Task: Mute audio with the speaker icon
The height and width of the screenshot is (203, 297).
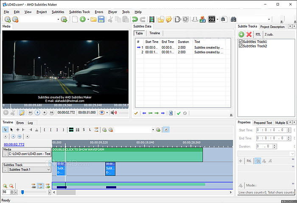Action: pos(114,113)
